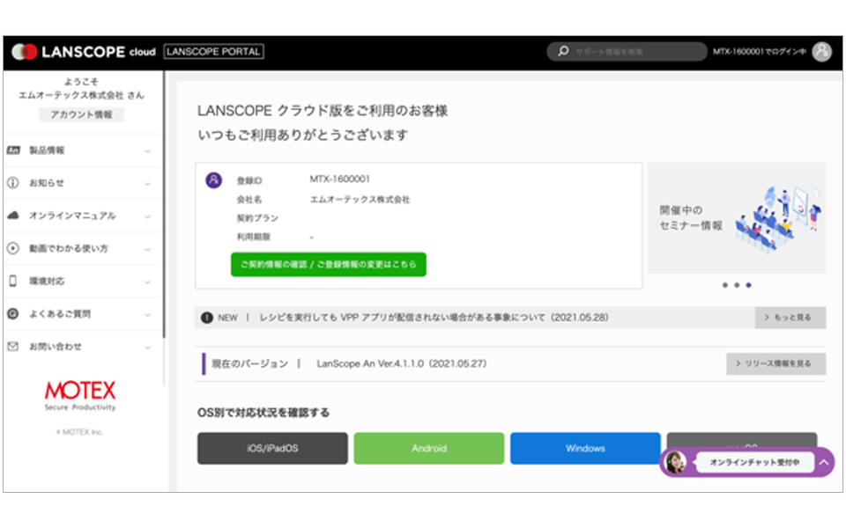Click the オンラインチャット受付中 chat button
The width and height of the screenshot is (846, 528).
tap(754, 462)
